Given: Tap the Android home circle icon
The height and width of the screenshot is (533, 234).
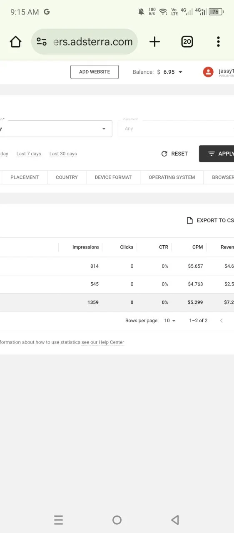Looking at the screenshot, I should (x=117, y=520).
